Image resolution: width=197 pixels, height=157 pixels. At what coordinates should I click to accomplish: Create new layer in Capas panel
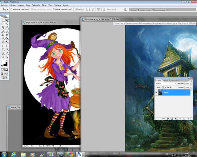point(184,118)
